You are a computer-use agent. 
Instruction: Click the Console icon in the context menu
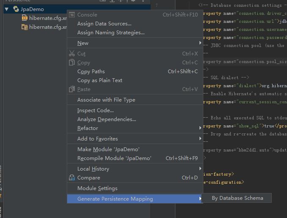click(x=72, y=15)
